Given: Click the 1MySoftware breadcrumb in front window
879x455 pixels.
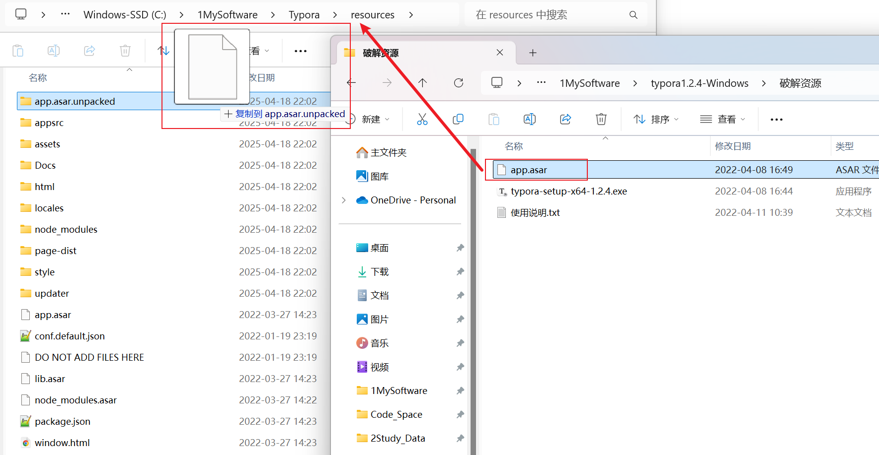Looking at the screenshot, I should [x=590, y=83].
